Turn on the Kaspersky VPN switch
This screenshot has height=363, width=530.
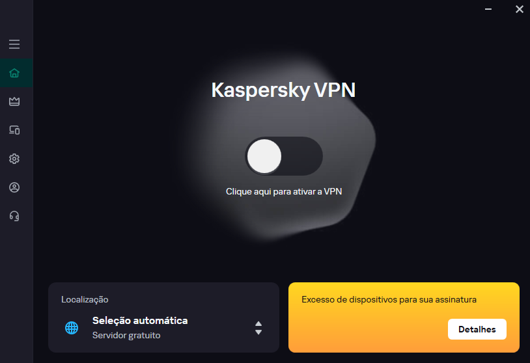coord(284,156)
